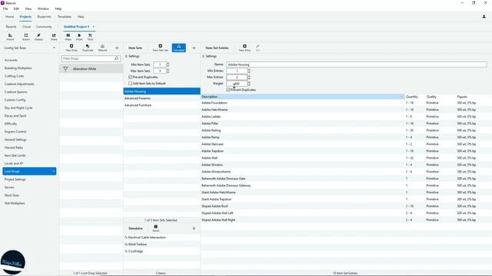The width and height of the screenshot is (492, 276).
Task: Toggle Prevent Duplicates under Weight field
Action: [x=228, y=90]
